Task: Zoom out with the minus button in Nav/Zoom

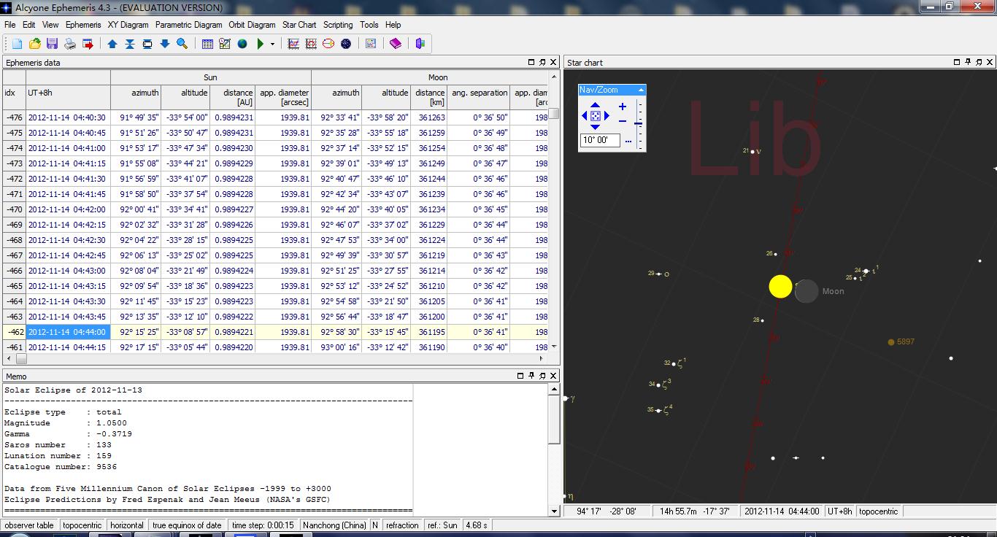Action: [x=622, y=121]
